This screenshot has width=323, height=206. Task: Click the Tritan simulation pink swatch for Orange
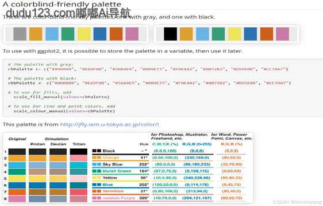(x=79, y=158)
